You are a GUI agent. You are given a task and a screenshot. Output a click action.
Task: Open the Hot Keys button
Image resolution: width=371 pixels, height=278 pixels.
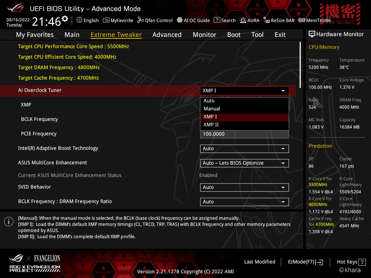[351, 262]
